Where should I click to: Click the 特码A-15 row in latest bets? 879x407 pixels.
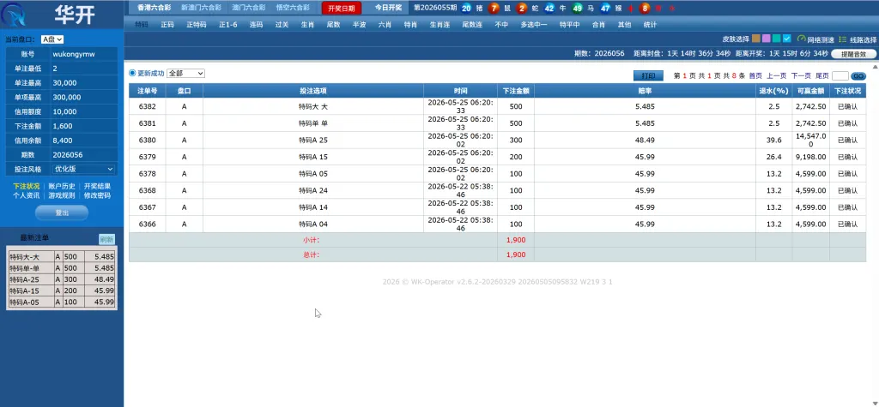click(x=62, y=290)
